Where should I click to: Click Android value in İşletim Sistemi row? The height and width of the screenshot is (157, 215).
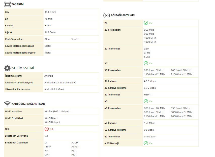click(49, 76)
